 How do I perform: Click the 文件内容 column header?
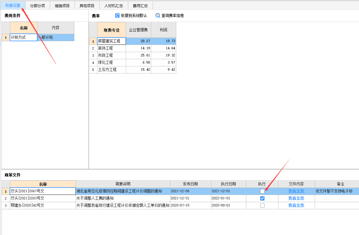click(x=296, y=184)
